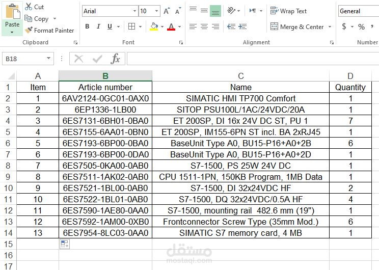Align text left
Screen dimensions: 379x270
point(193,26)
